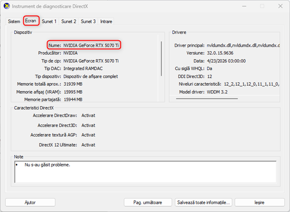290x212 pixels.
Task: Click the Data value 4/23/2026 03:00:00
Action: (x=226, y=61)
